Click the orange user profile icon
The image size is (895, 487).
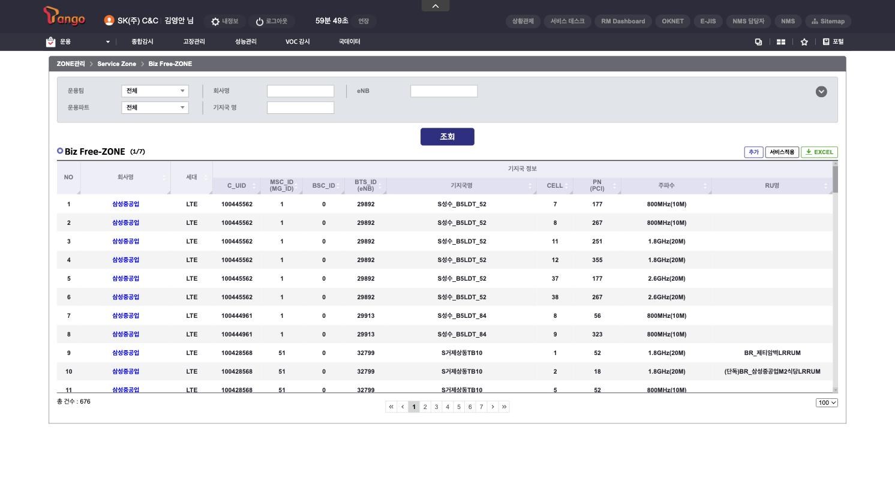pos(109,20)
